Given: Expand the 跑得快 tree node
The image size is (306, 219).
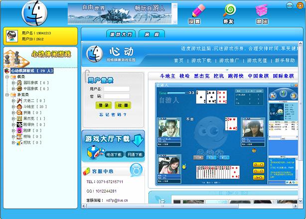Looking at the screenshot, I should (x=13, y=125).
